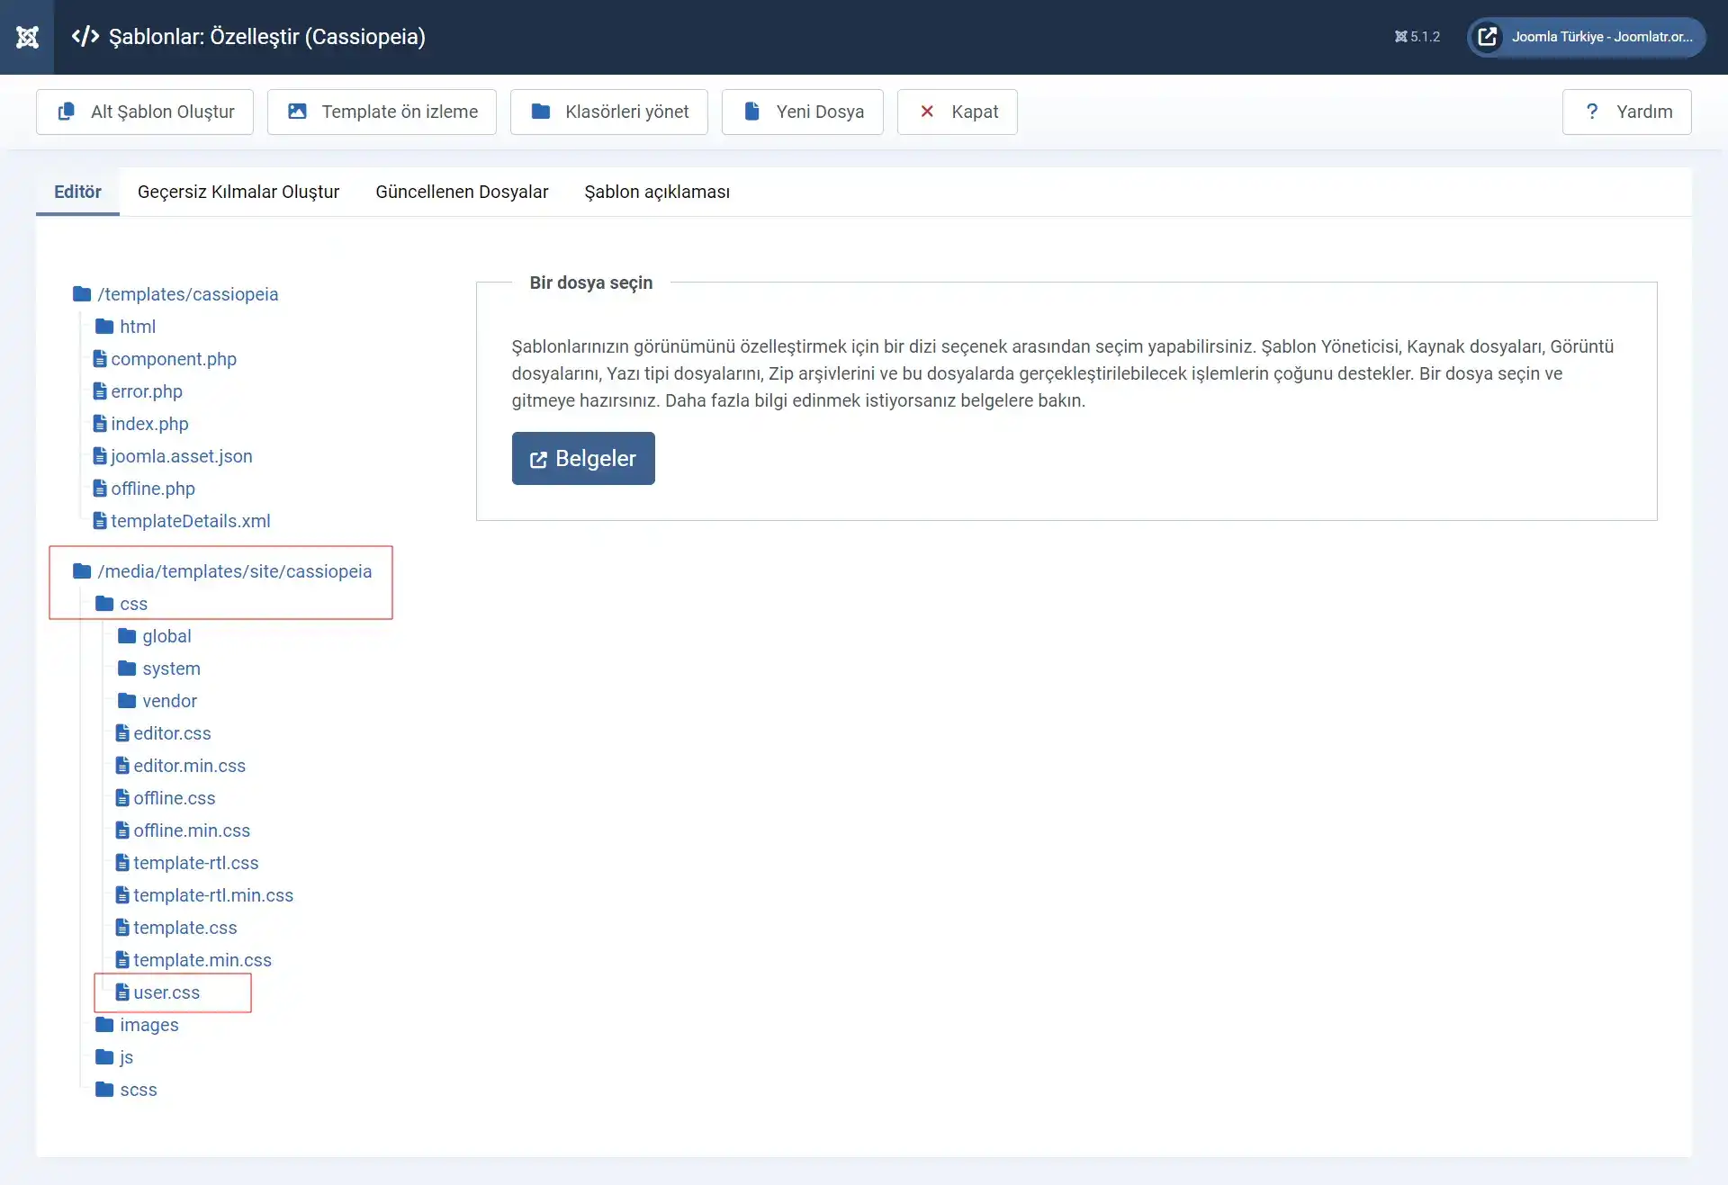Image resolution: width=1728 pixels, height=1185 pixels.
Task: Collapse the css folder in the tree
Action: (135, 603)
